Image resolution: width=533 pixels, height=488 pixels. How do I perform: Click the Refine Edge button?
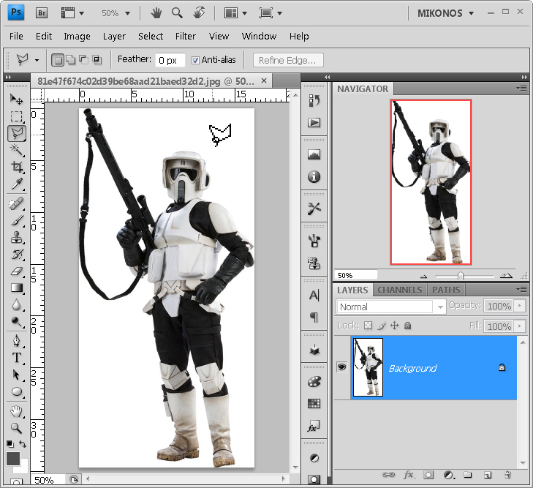click(x=288, y=60)
